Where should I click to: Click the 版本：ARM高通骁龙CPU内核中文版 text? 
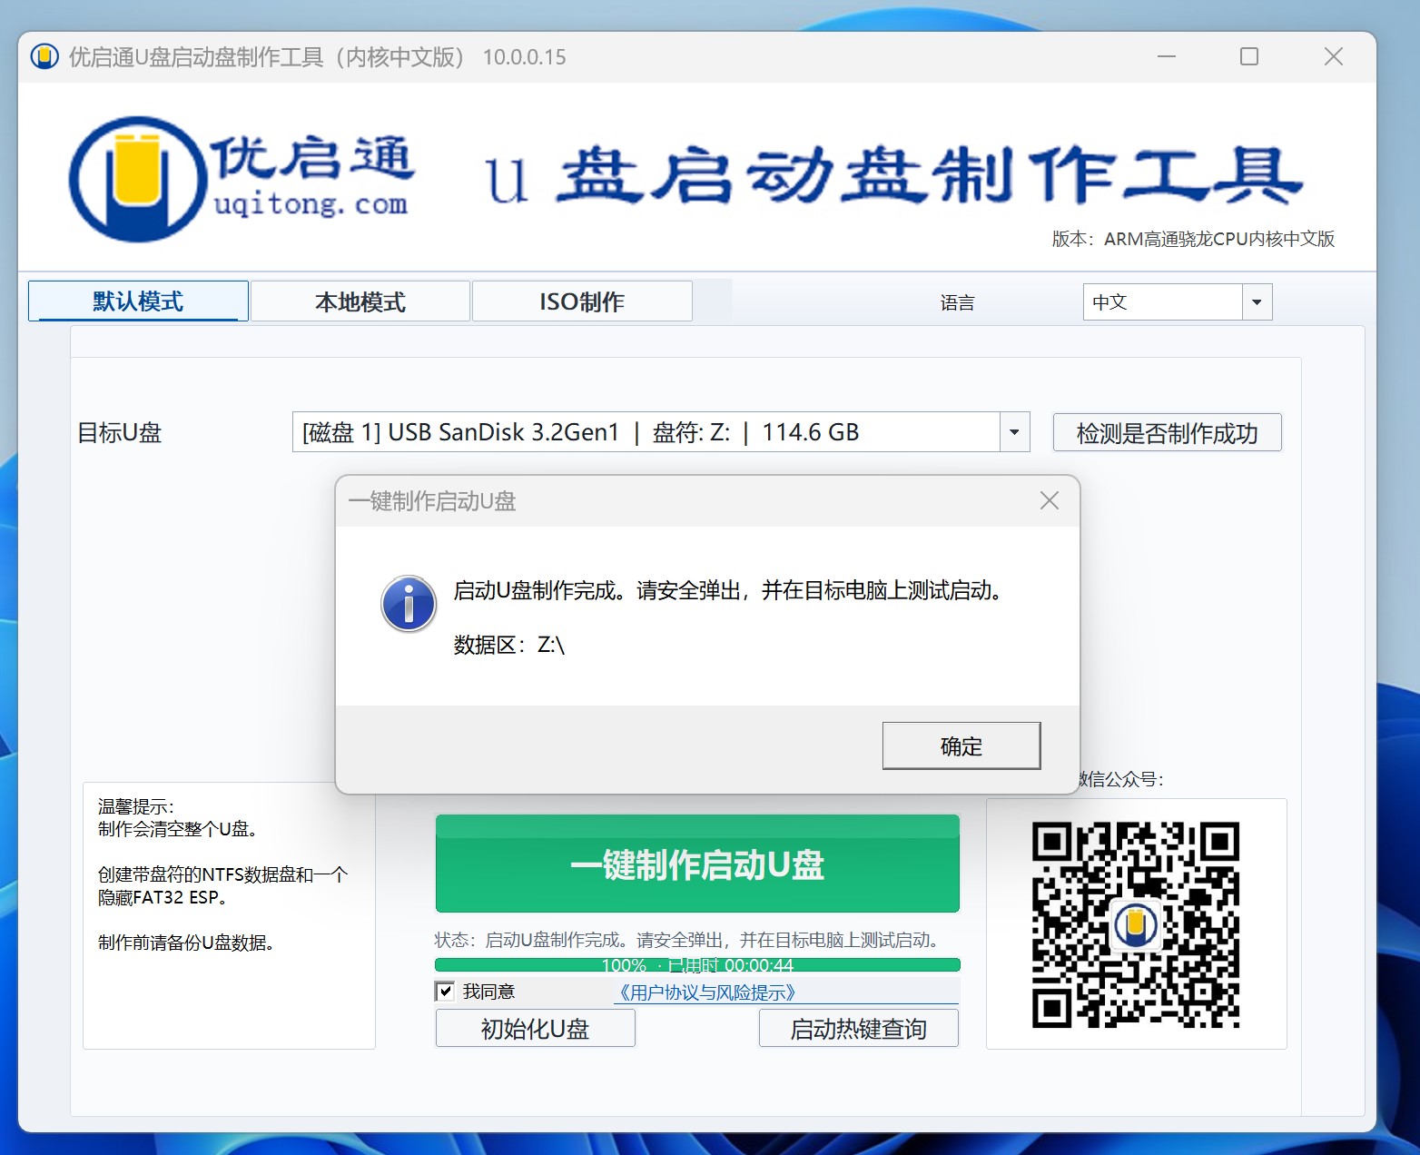1193,239
